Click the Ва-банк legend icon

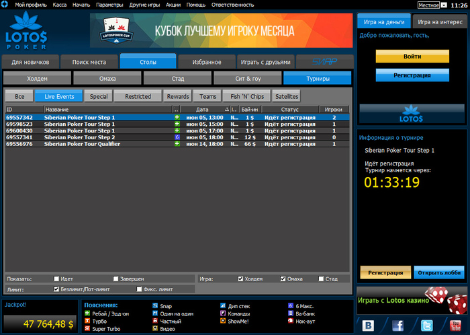pyautogui.click(x=291, y=313)
